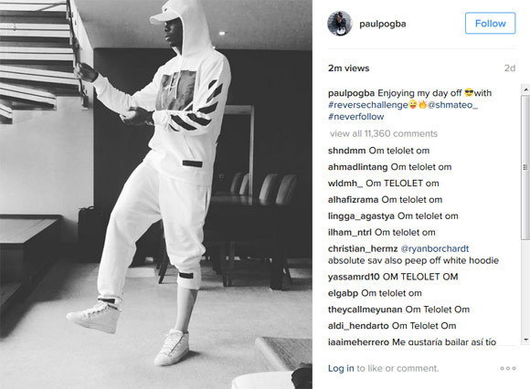Click the black-and-white video post to play

coord(156,194)
